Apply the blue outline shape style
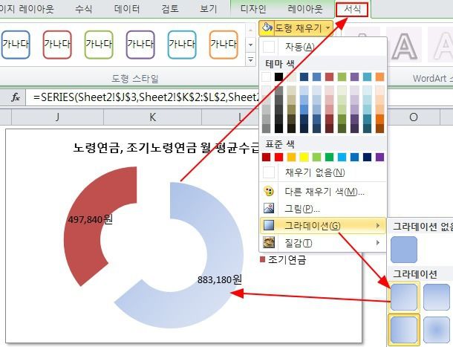The width and height of the screenshot is (453, 347). tap(16, 45)
